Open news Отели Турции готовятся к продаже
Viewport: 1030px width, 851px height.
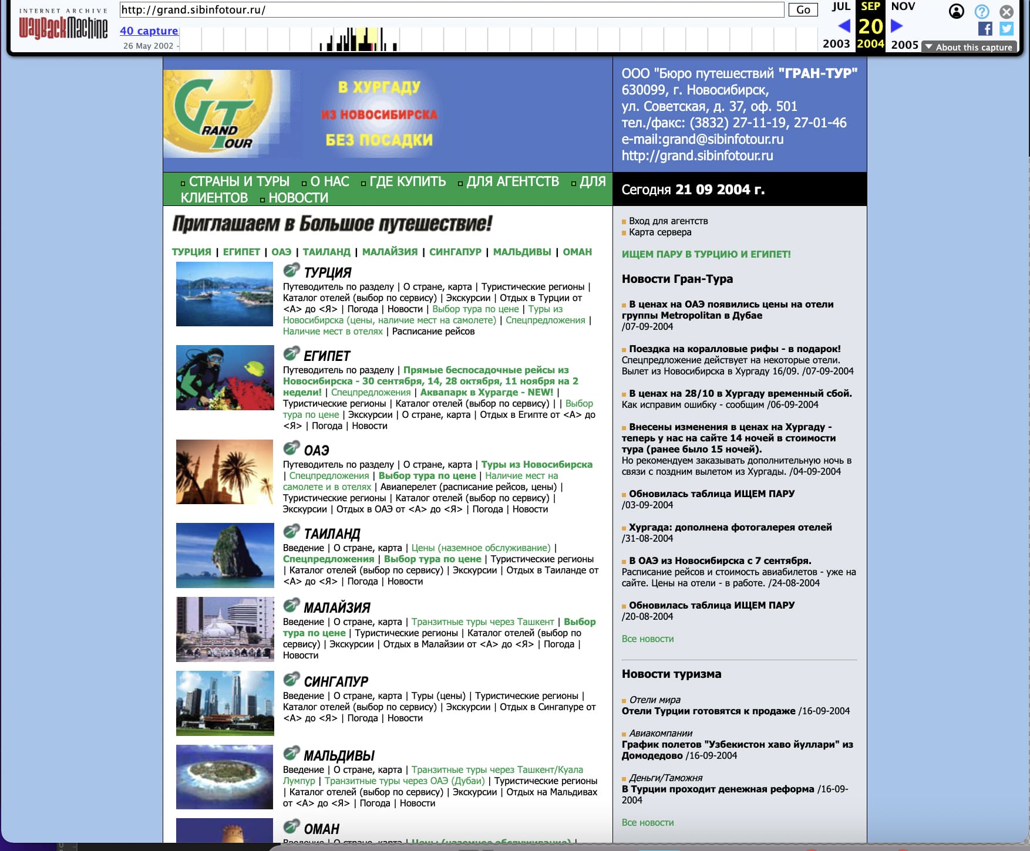point(709,711)
